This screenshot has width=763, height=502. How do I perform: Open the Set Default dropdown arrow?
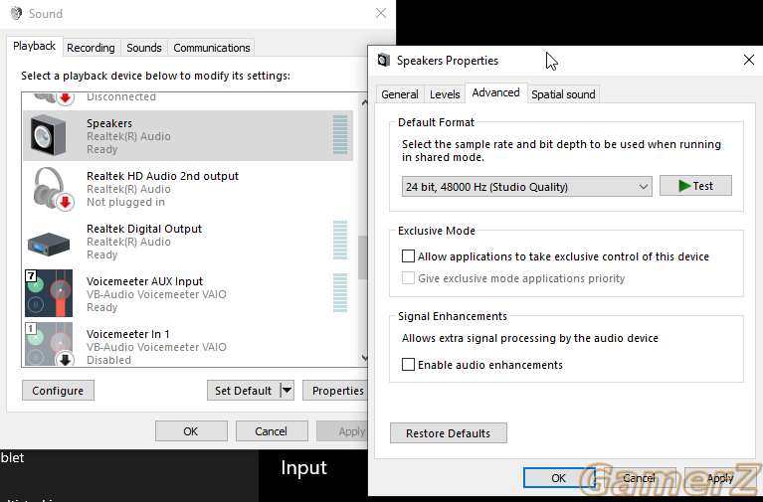287,390
